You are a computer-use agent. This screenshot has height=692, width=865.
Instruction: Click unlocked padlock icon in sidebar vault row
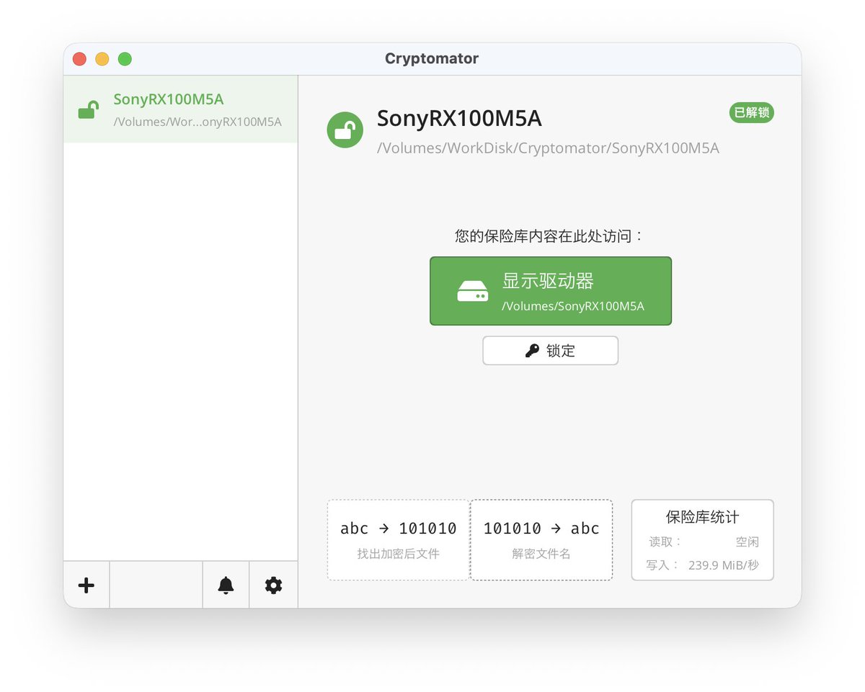(88, 110)
